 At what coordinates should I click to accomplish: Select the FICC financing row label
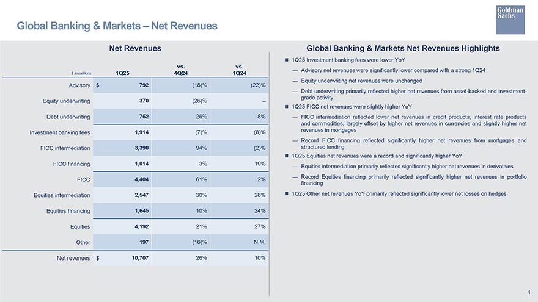(73, 164)
